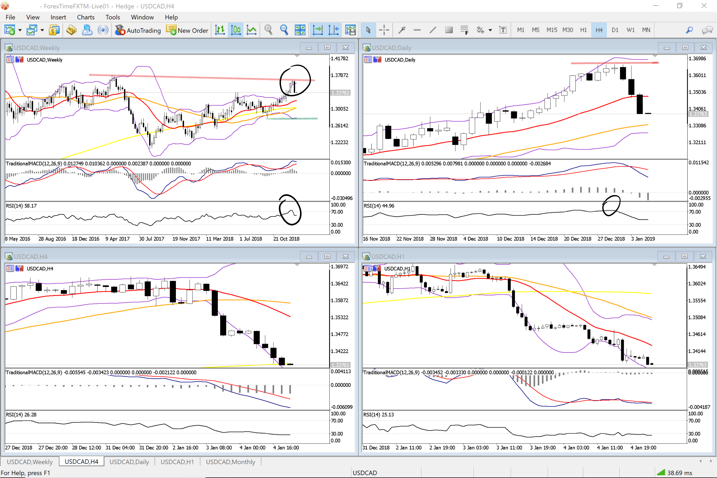Switch to the USDCAD,Monthly tab

click(230, 461)
